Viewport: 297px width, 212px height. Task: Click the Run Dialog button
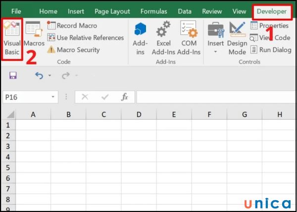[x=271, y=49]
